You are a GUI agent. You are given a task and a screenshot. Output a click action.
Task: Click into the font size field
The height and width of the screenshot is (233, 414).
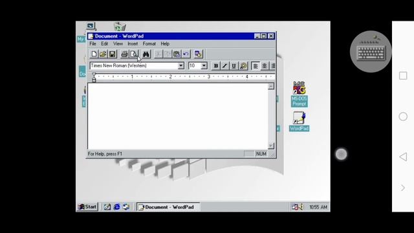pos(195,65)
